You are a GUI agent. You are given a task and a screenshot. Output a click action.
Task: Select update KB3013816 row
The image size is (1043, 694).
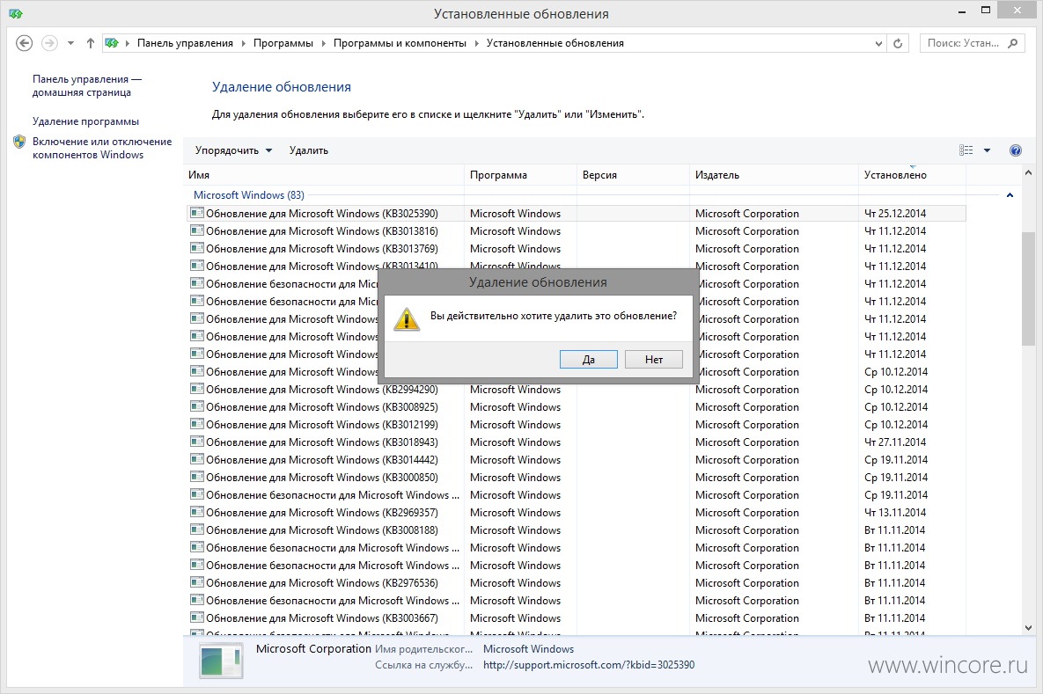click(576, 231)
